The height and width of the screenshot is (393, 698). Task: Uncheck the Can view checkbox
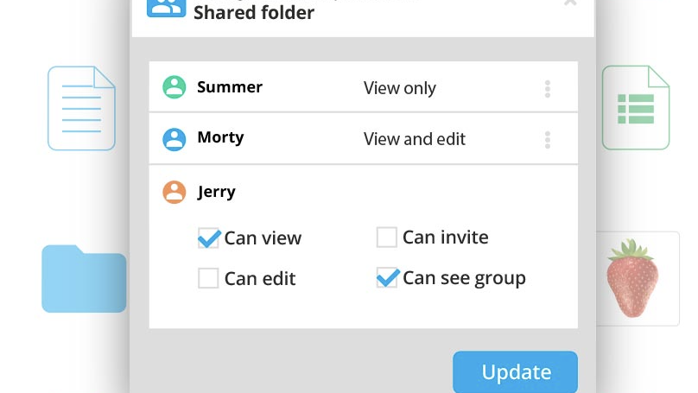[208, 238]
